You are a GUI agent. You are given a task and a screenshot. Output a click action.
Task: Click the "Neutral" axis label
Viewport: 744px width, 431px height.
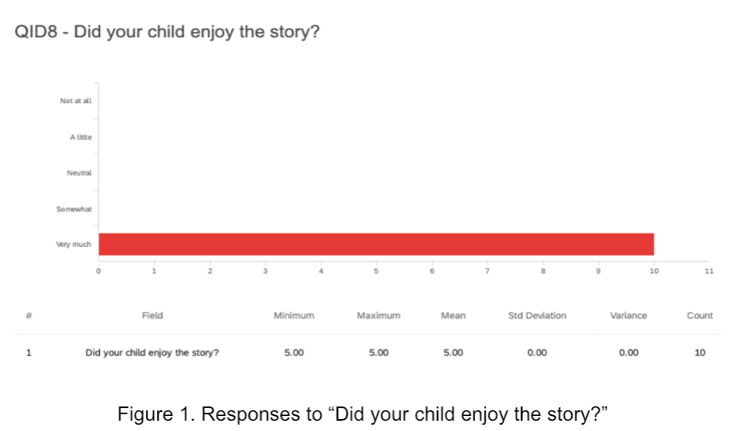79,173
